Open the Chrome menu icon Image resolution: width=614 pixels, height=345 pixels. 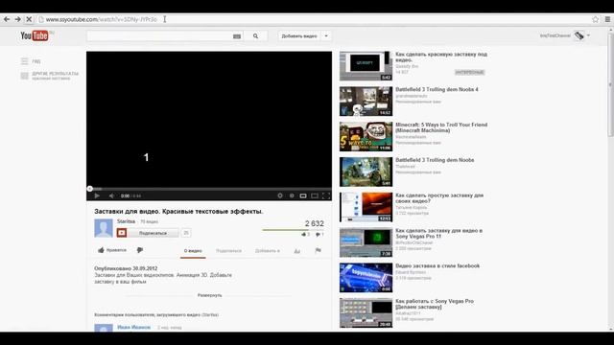(x=607, y=19)
